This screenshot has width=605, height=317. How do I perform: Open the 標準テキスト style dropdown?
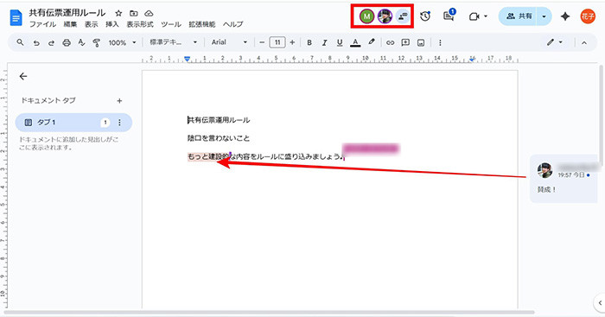pos(173,42)
